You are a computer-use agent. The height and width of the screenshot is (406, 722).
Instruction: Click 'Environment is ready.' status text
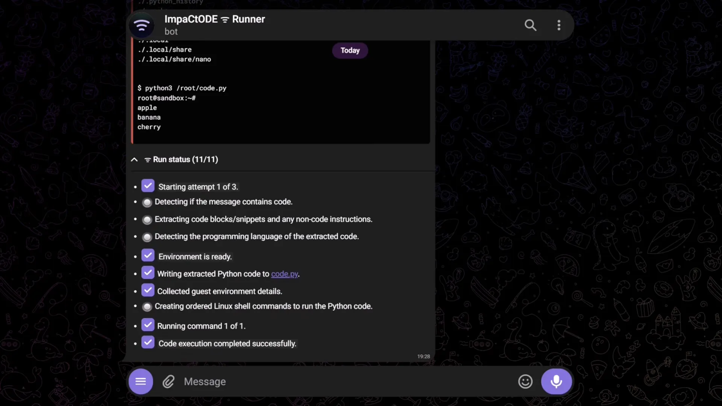tap(195, 257)
